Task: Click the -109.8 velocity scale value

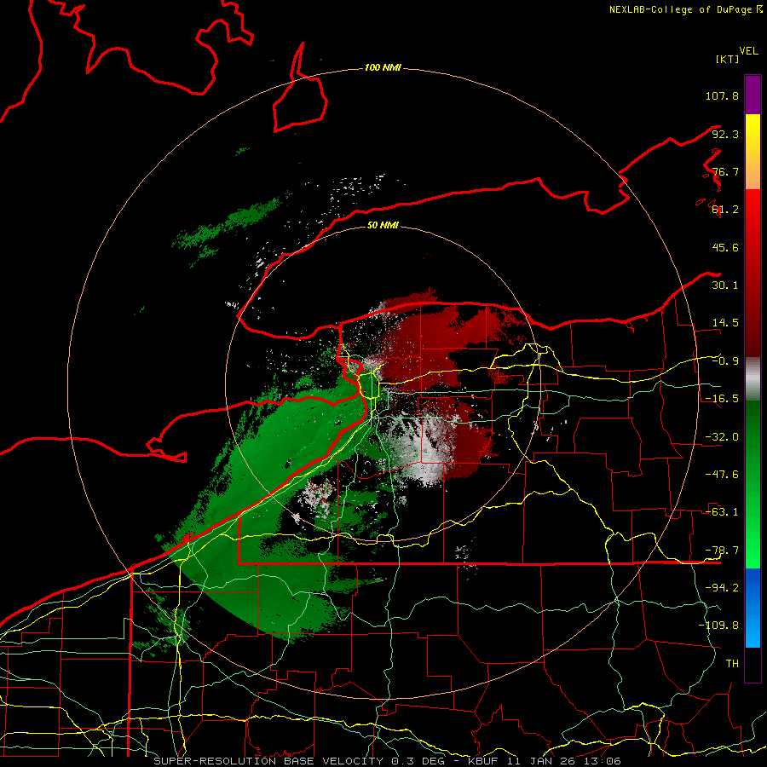Action: [718, 626]
